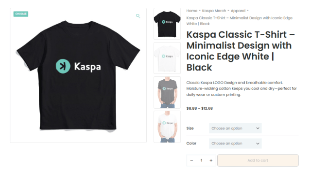Click the minus quantity button
The image size is (311, 174).
tap(191, 160)
